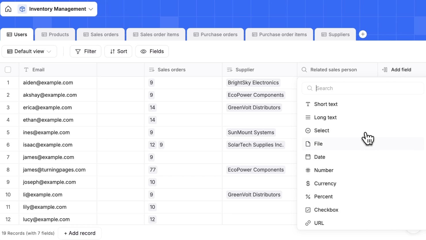Expand the Inventory Management dropdown
Image resolution: width=426 pixels, height=240 pixels.
91,9
